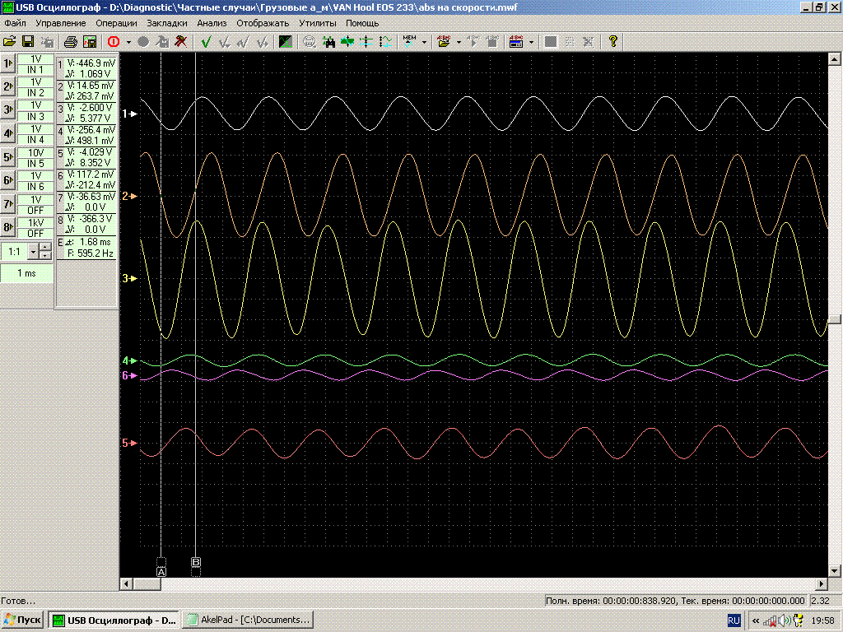Open the Утилиты menu

(318, 23)
